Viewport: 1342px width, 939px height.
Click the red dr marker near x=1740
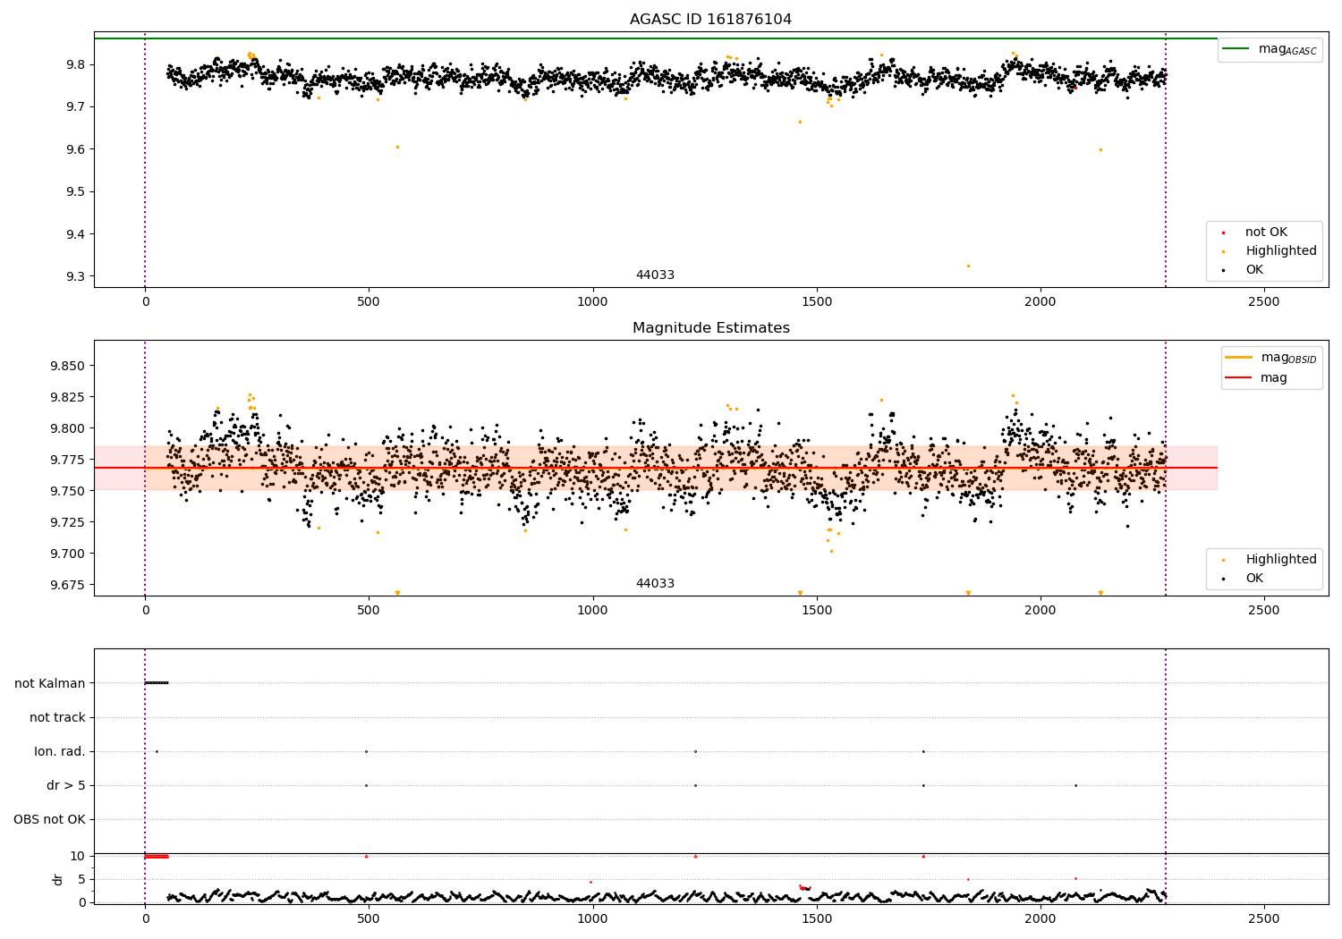point(923,856)
